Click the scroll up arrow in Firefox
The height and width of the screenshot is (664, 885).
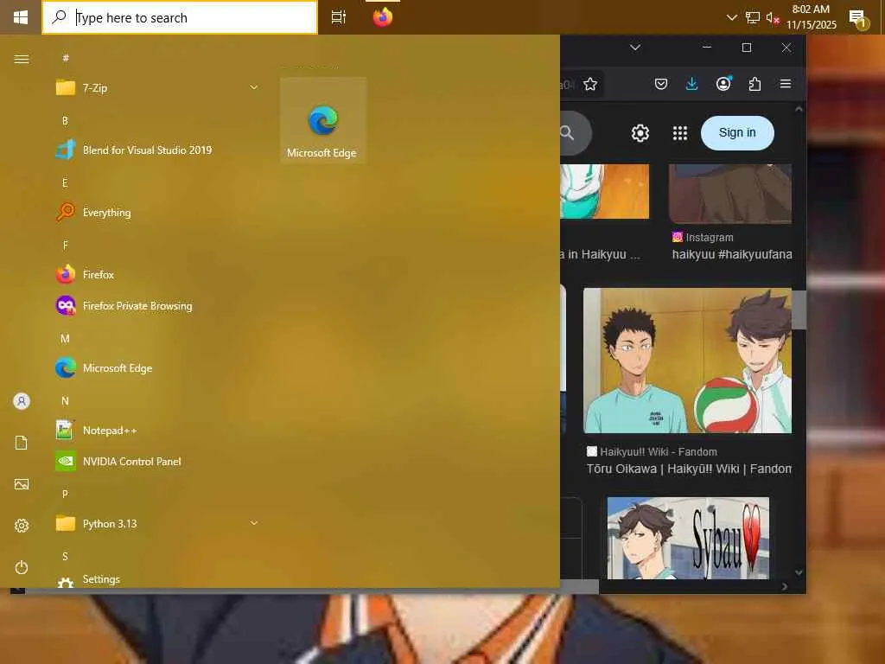click(x=799, y=109)
